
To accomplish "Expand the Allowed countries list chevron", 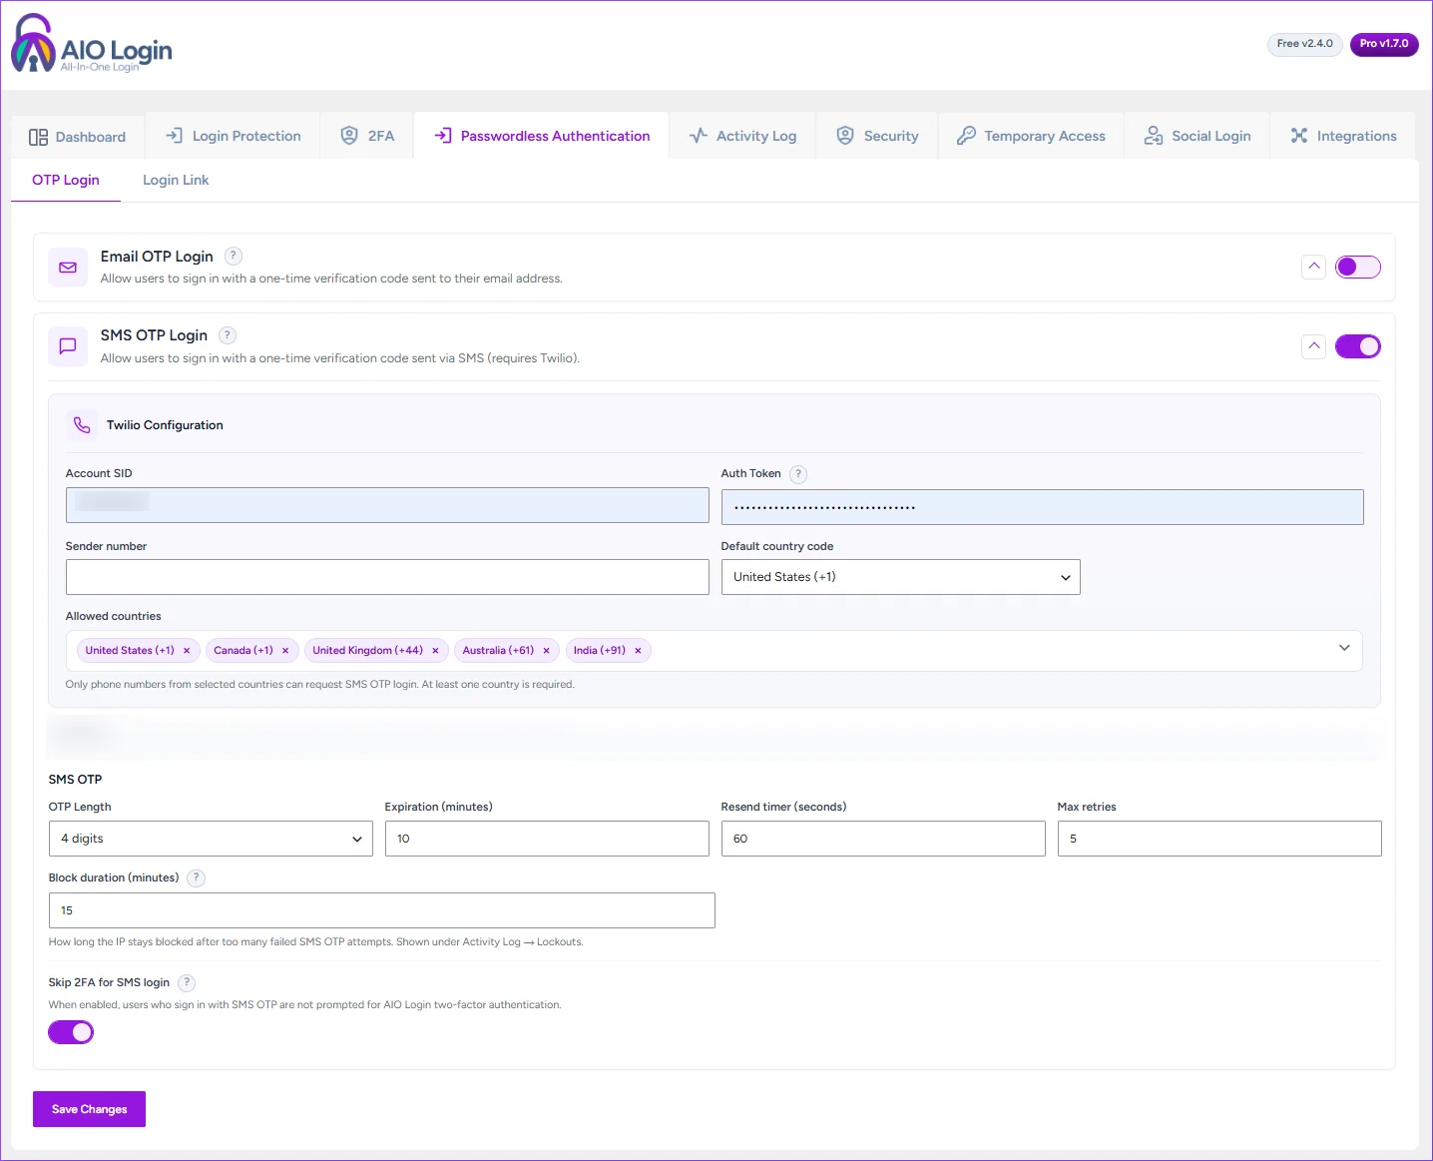I will pos(1344,648).
